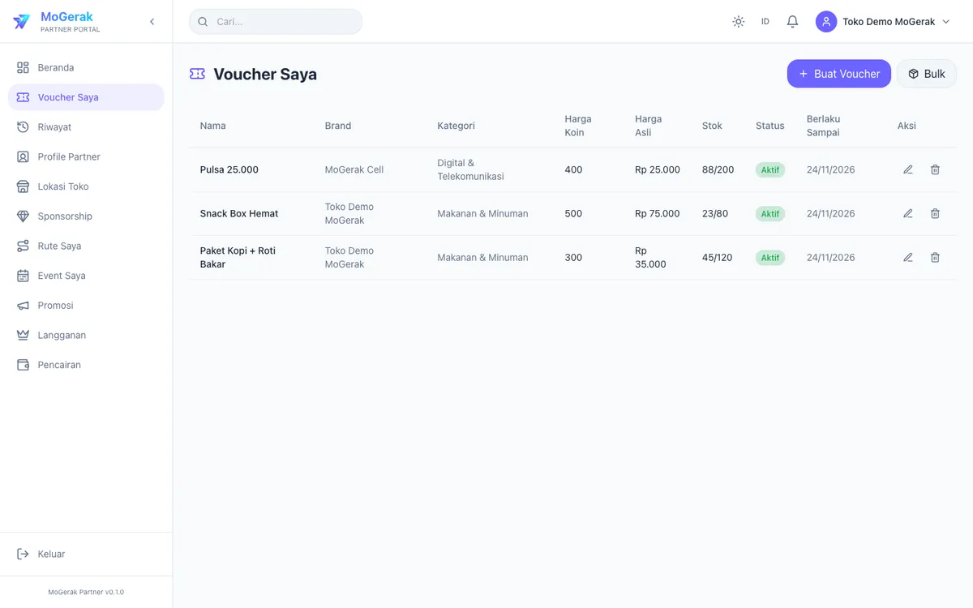Click the user avatar icon

(x=826, y=22)
